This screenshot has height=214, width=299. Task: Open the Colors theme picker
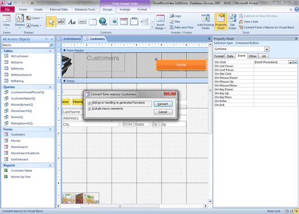(34, 18)
